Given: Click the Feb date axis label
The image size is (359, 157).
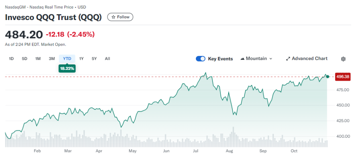Looking at the screenshot, I should click(x=37, y=151).
